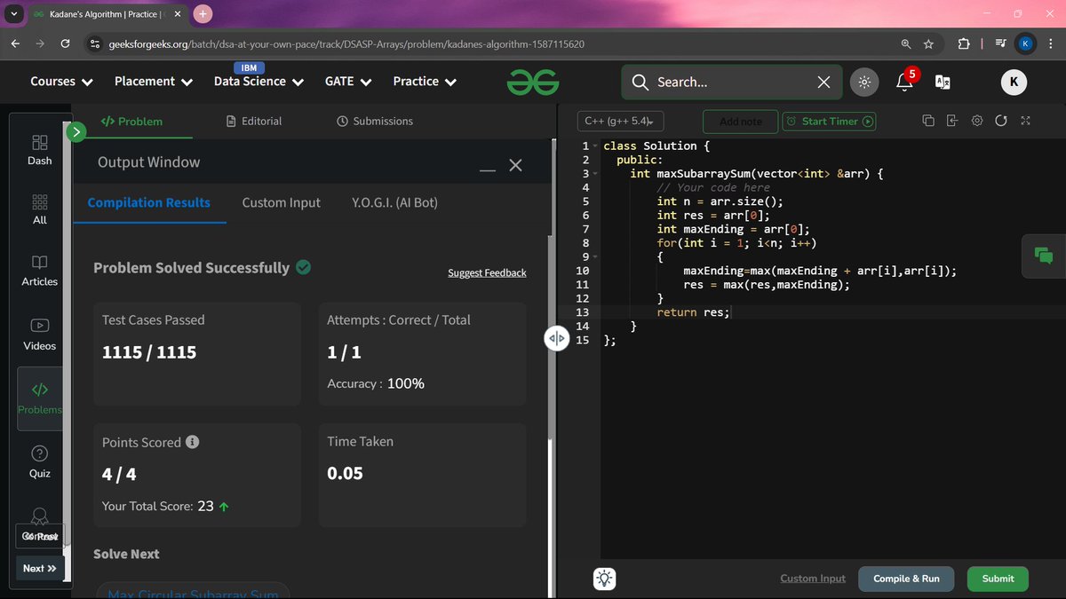Click the Start Timer button
The image size is (1066, 599).
coord(829,122)
